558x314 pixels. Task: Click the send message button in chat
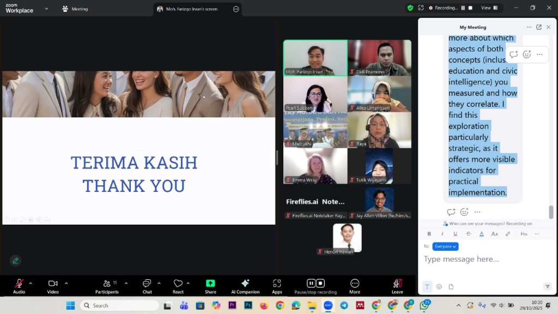547,287
